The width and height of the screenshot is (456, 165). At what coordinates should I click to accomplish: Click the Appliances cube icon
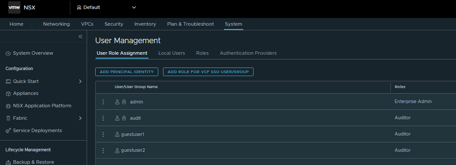point(8,94)
